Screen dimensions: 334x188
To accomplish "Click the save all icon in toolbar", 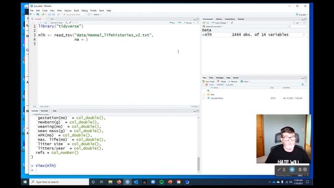I will pos(53,15).
